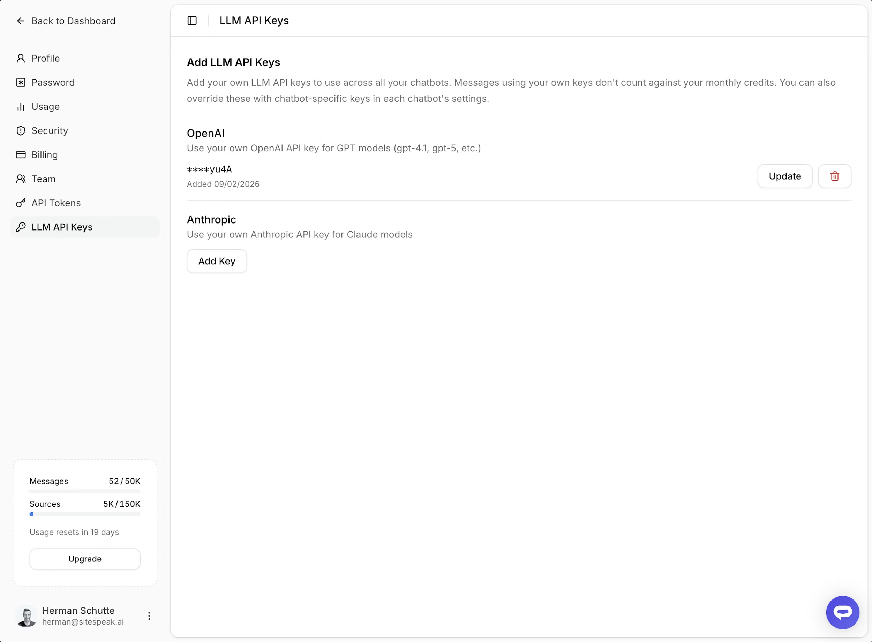
Task: Open the Team settings page
Action: pos(44,179)
